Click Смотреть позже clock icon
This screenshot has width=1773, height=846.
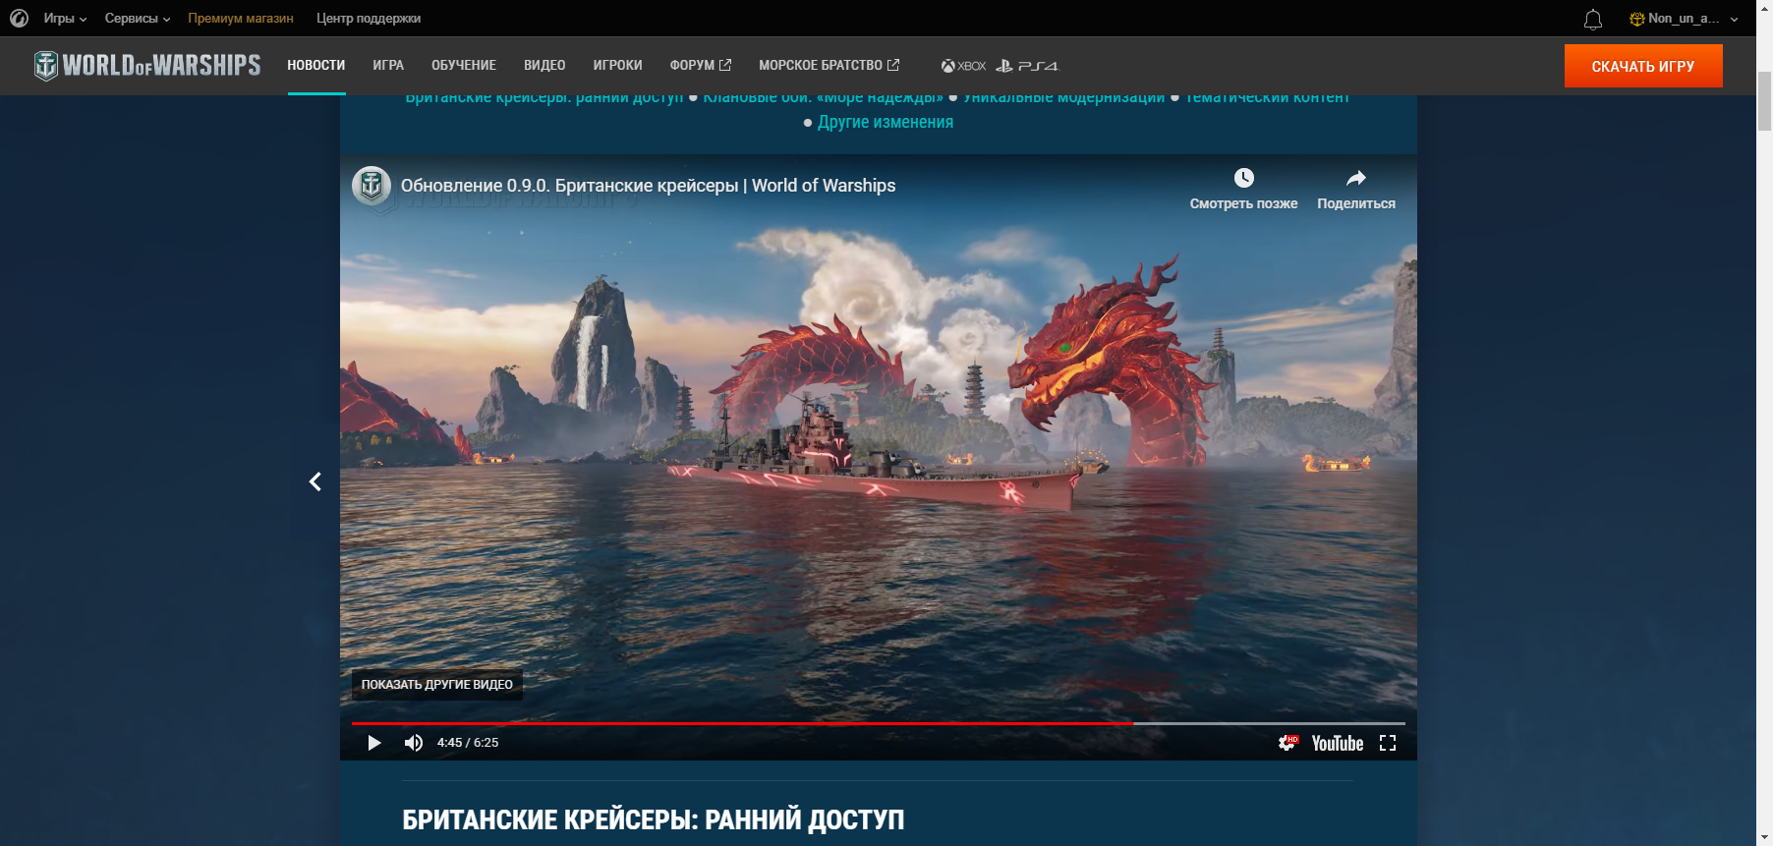[1244, 178]
